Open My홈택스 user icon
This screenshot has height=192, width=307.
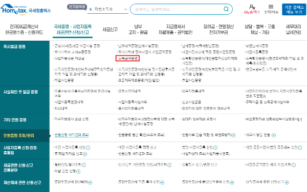pyautogui.click(x=252, y=9)
